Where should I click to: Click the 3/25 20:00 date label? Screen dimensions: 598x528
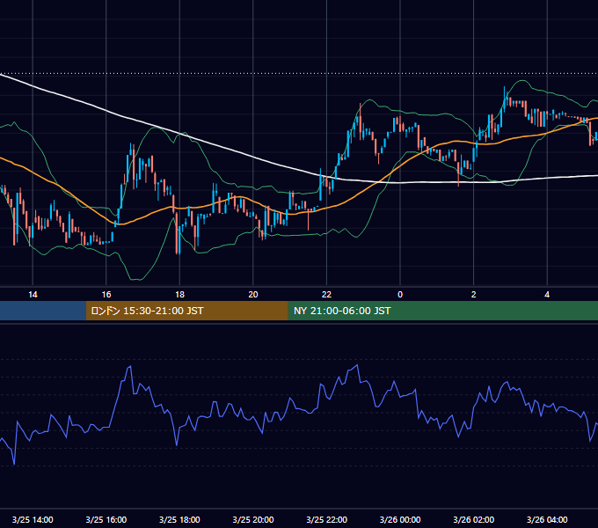[253, 519]
